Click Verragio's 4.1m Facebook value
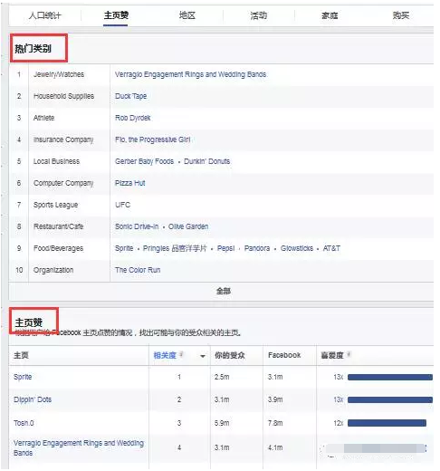 [x=275, y=447]
